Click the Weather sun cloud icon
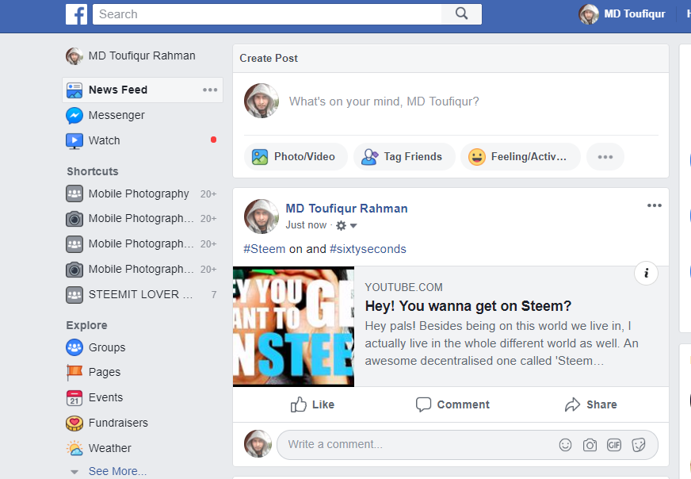The image size is (691, 479). pos(74,449)
